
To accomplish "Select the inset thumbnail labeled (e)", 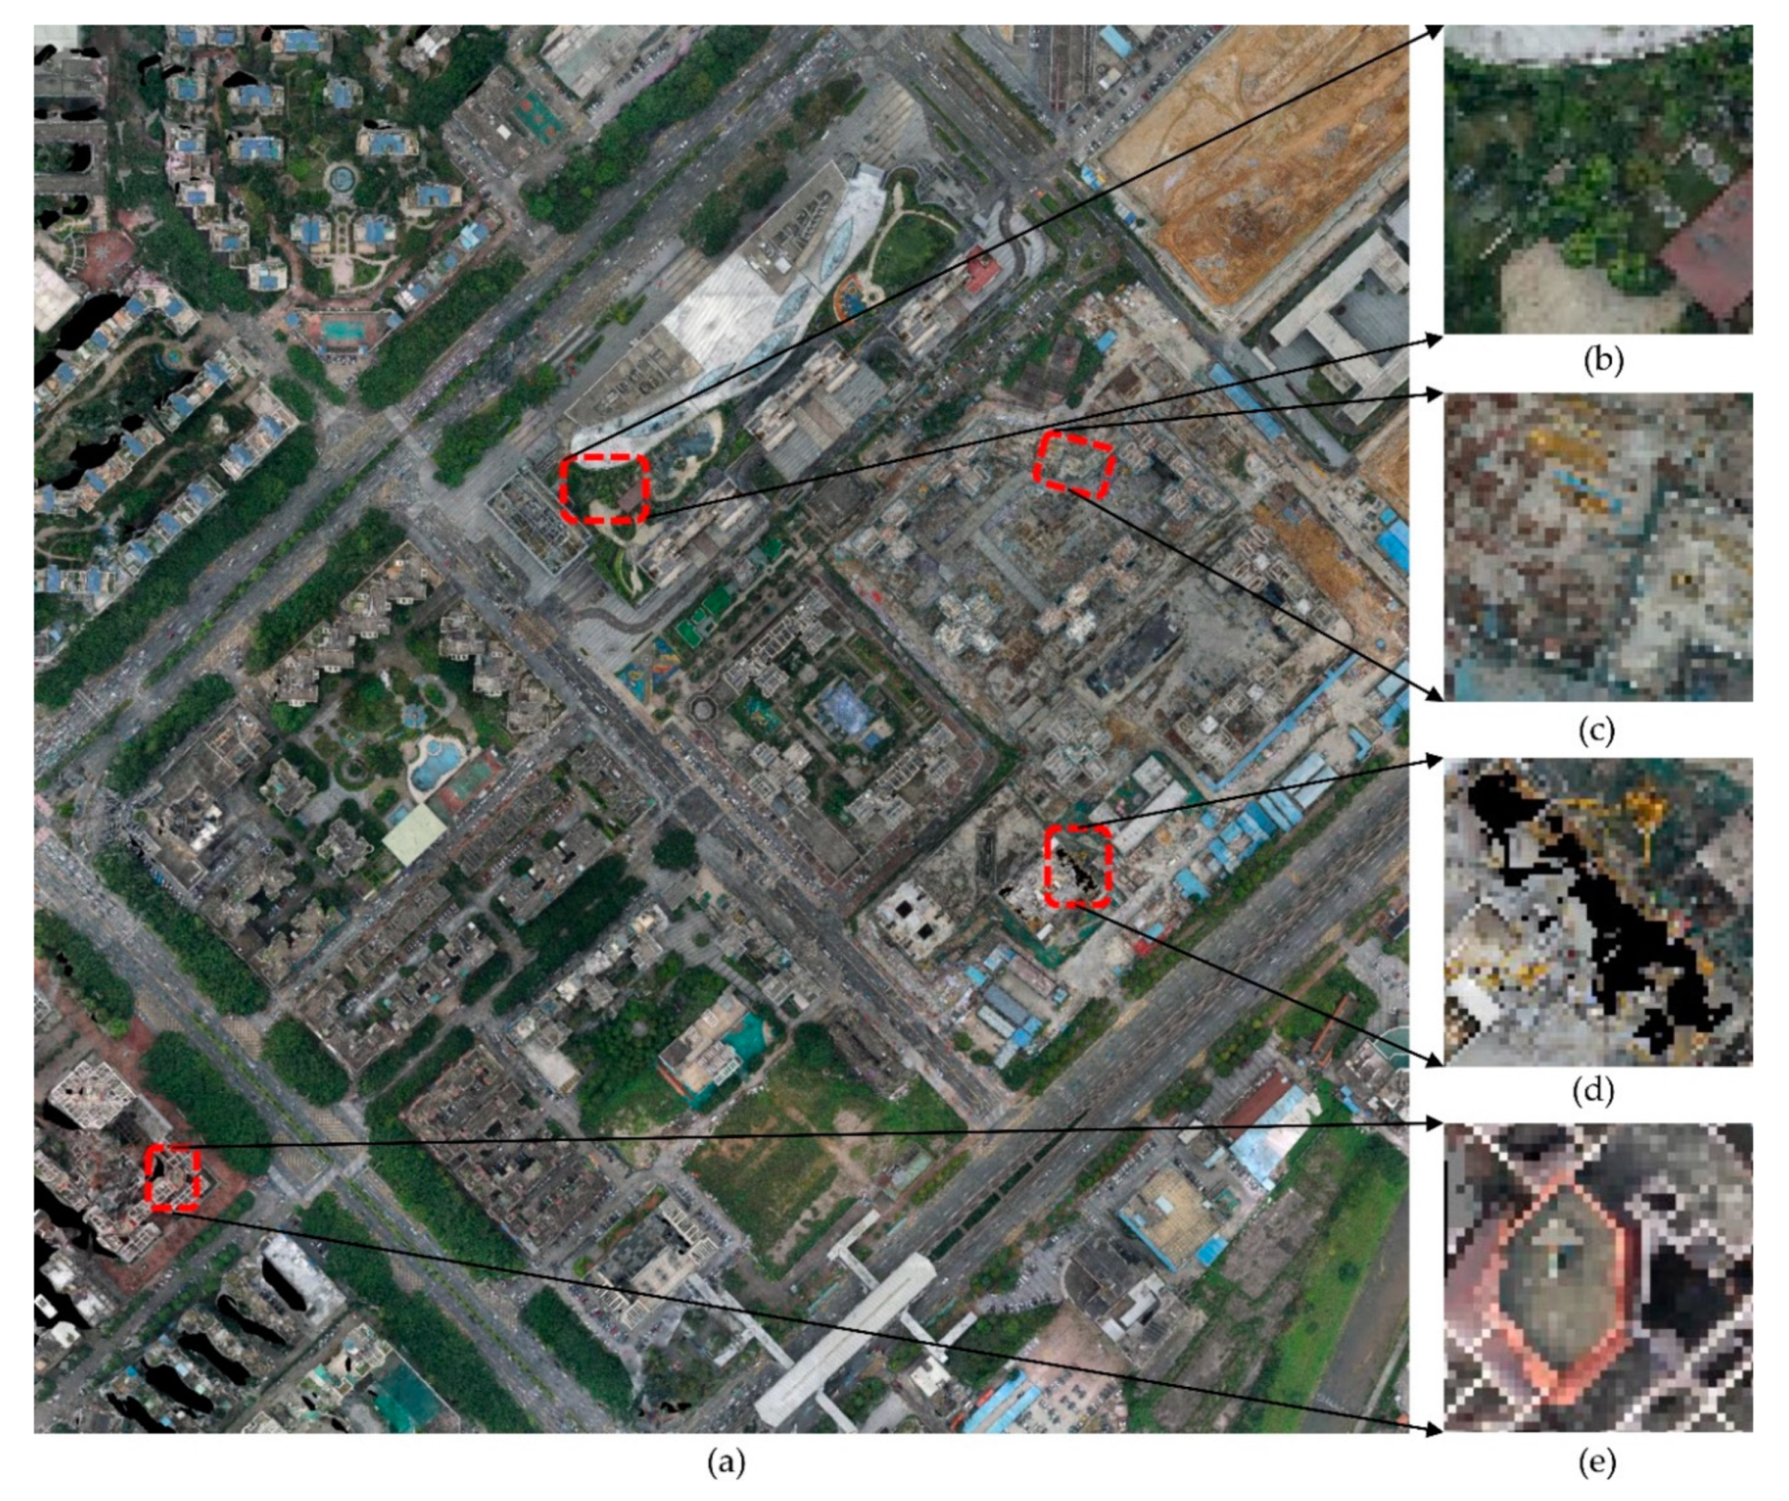I will (1597, 1277).
